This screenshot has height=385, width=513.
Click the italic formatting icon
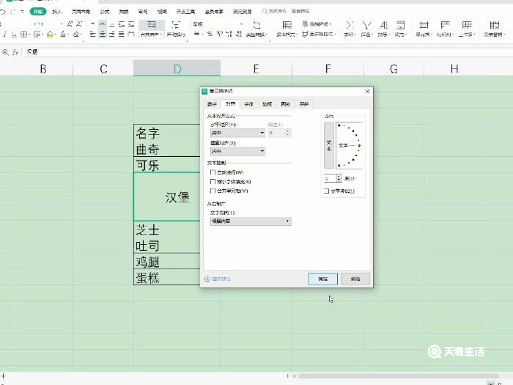click(4, 34)
